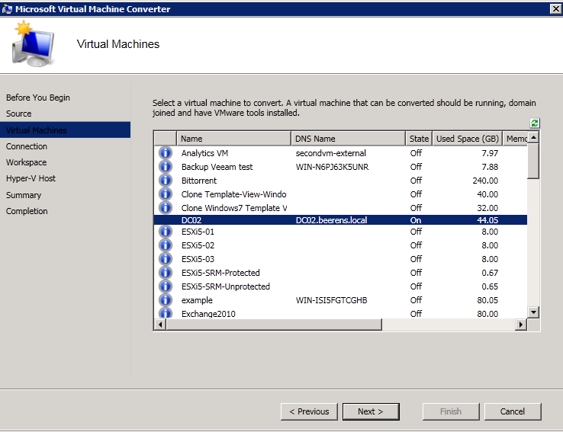
Task: Select the DC02 virtual machine
Action: coord(340,219)
